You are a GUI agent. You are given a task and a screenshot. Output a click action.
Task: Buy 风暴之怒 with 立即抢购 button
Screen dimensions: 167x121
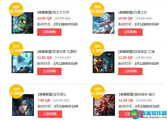click(x=130, y=32)
